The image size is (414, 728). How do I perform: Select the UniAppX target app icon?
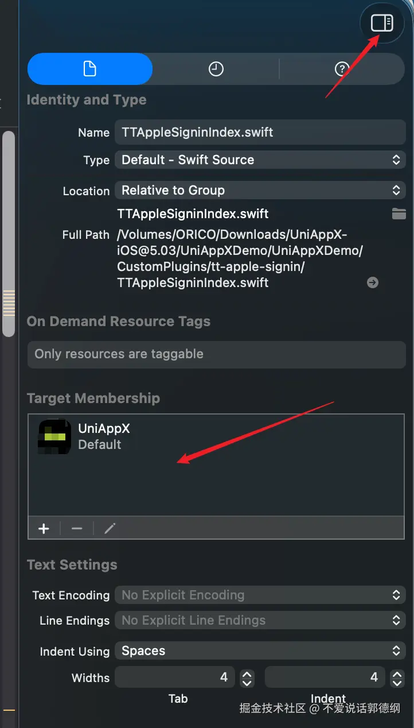(54, 437)
